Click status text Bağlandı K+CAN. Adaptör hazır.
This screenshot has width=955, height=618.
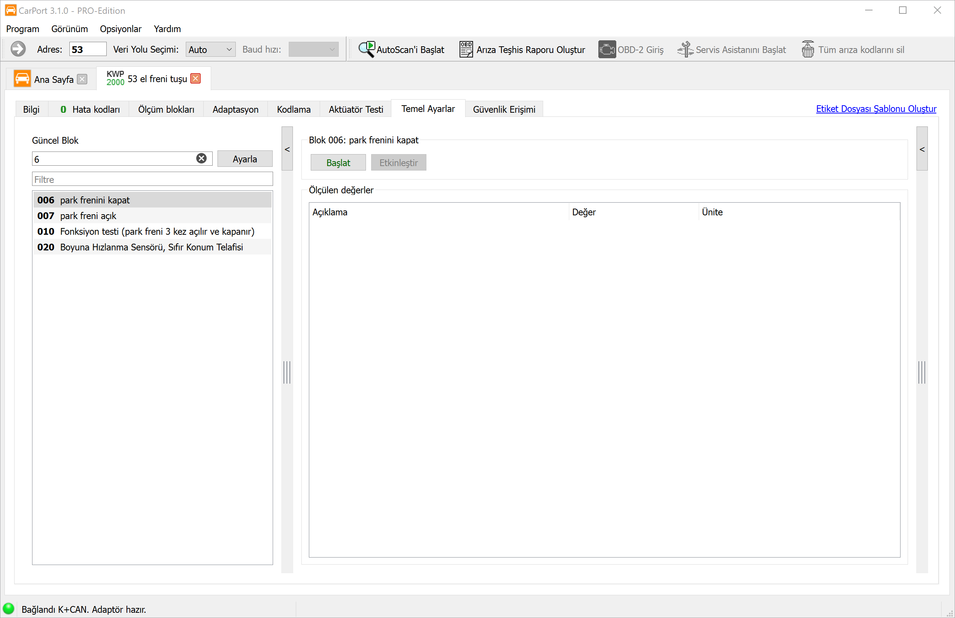84,609
